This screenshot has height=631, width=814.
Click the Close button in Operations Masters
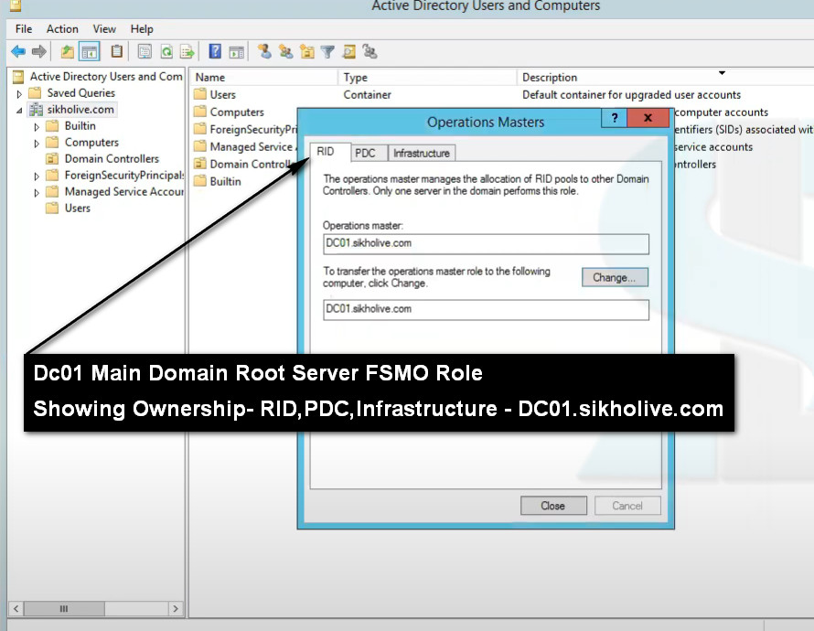[553, 506]
